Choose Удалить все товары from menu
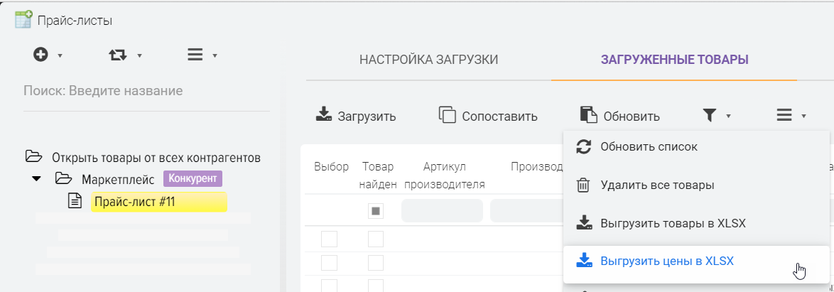The height and width of the screenshot is (292, 834). point(656,185)
